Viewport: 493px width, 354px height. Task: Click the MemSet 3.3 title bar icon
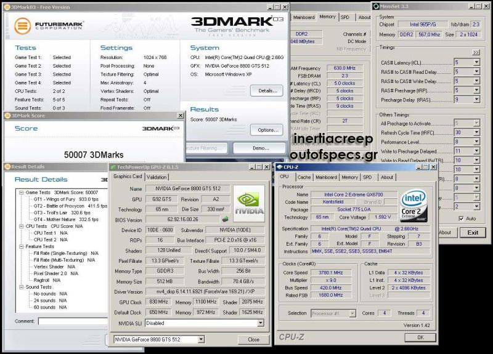(376, 6)
